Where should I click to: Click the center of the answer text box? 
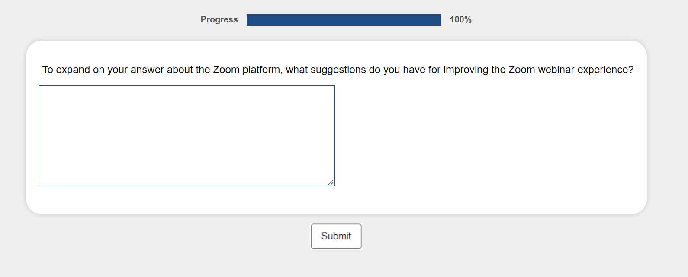click(186, 135)
